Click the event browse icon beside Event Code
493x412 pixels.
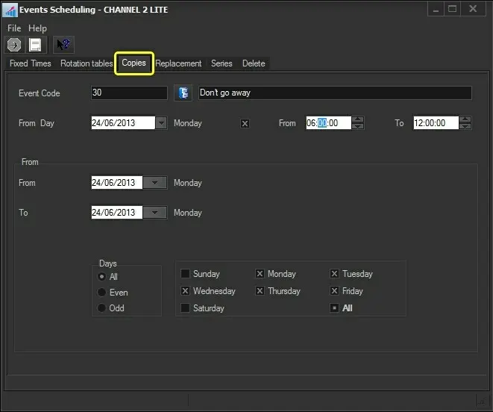183,93
